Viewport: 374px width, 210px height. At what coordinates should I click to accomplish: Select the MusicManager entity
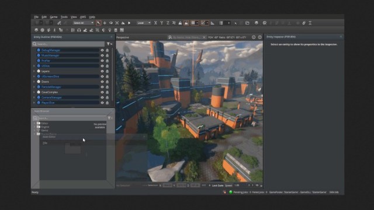50,55
